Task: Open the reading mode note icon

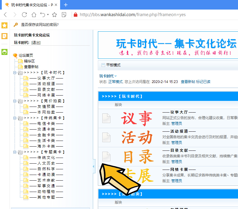Action: [64, 15]
